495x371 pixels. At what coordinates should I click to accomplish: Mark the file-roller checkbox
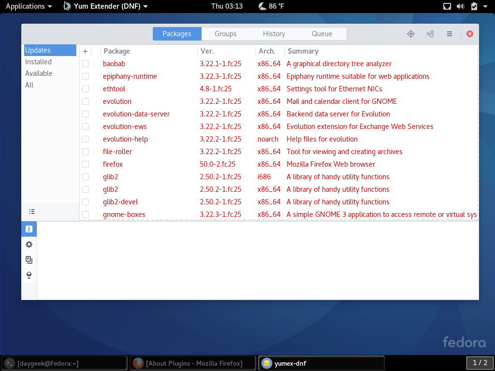click(86, 152)
